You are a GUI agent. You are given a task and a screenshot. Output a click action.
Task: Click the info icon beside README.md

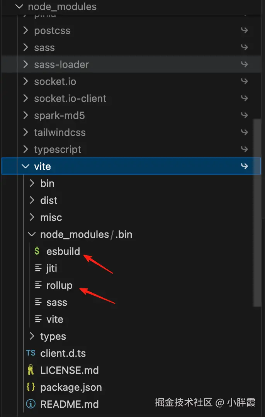(31, 404)
